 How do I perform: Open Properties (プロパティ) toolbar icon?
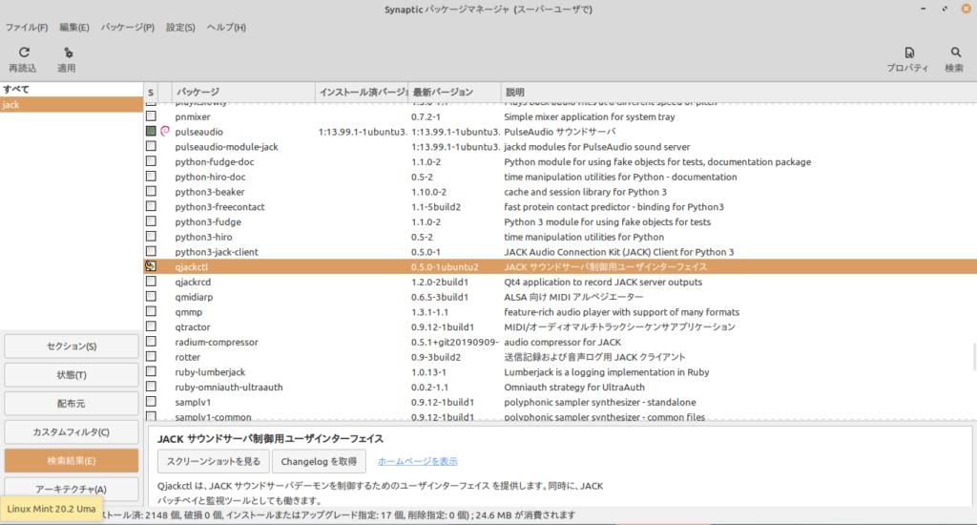click(x=909, y=53)
